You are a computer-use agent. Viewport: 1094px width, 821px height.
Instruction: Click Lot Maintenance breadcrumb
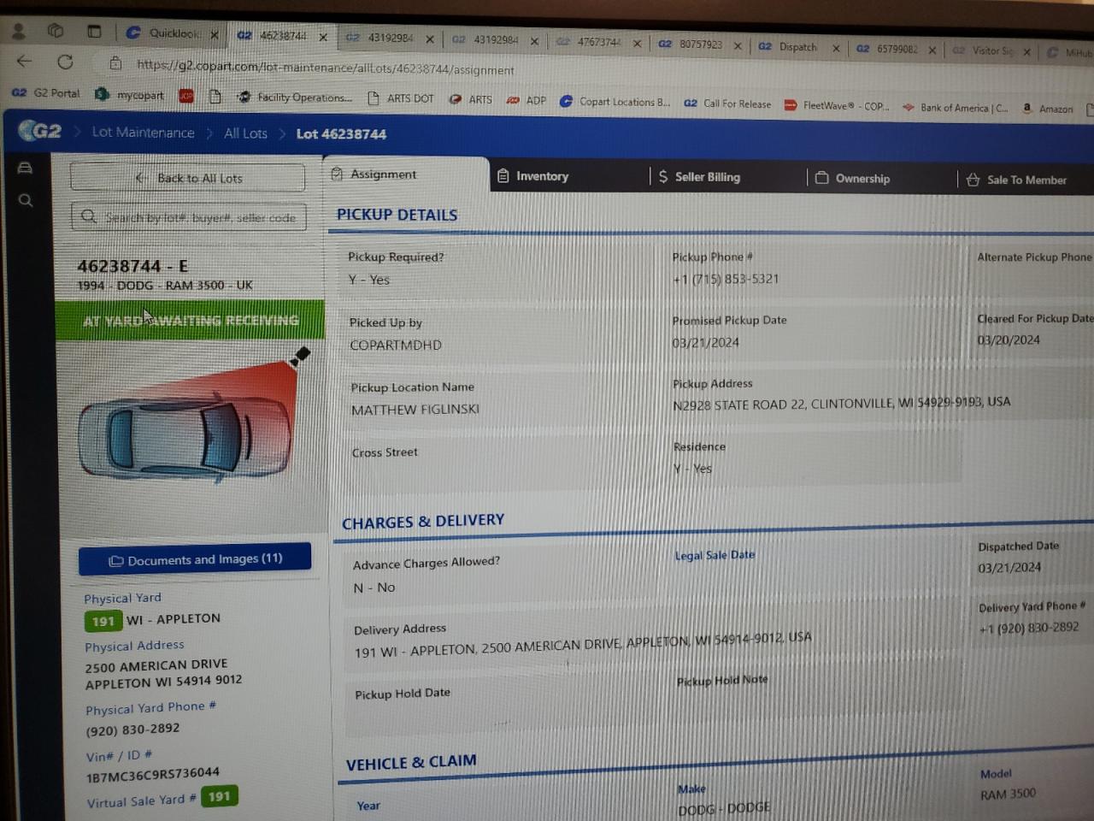pyautogui.click(x=143, y=133)
